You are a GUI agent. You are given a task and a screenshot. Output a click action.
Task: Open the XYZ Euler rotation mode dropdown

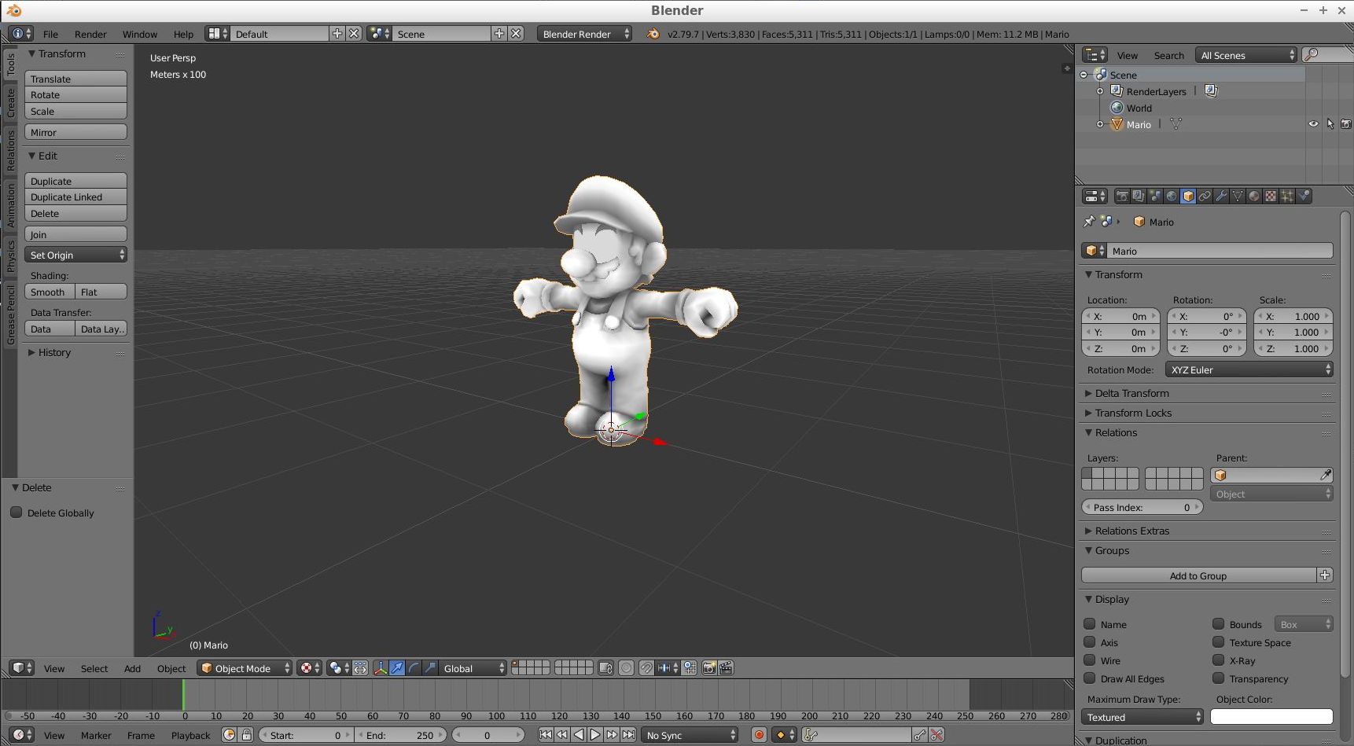[x=1249, y=369]
